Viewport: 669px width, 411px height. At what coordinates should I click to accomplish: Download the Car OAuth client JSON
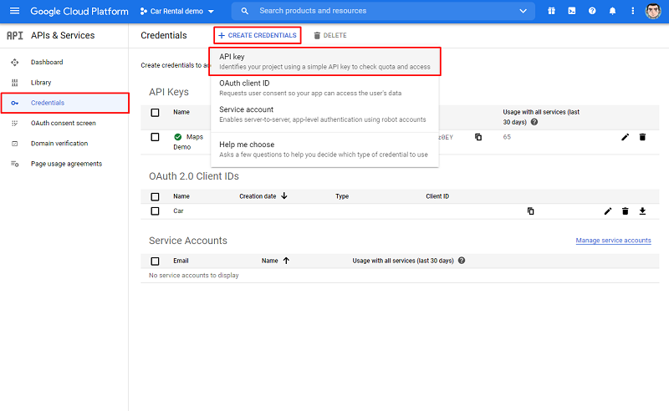click(x=642, y=211)
